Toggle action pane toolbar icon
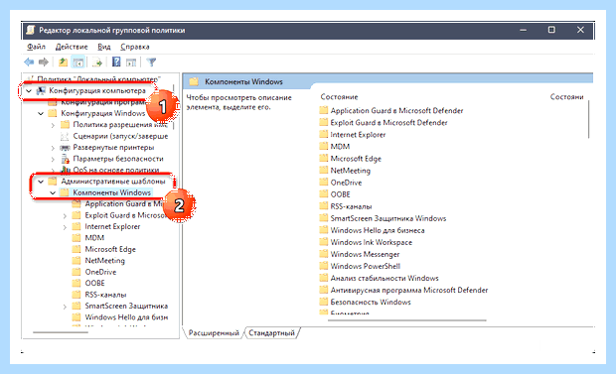 point(131,62)
